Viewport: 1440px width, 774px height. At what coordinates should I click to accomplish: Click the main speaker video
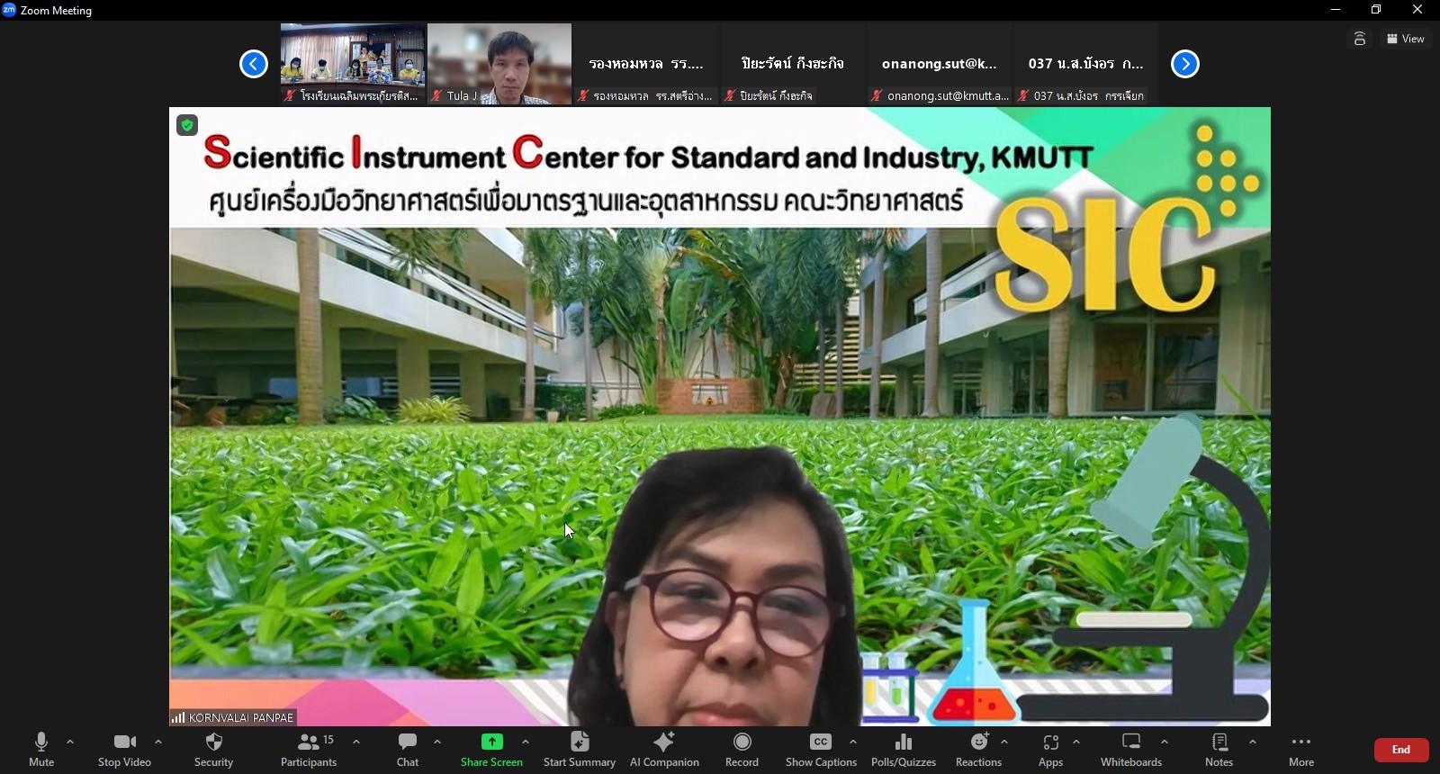[x=720, y=417]
